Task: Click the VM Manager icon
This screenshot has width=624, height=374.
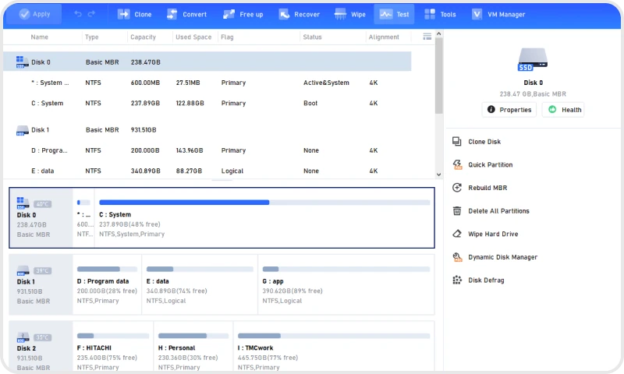Action: click(477, 14)
